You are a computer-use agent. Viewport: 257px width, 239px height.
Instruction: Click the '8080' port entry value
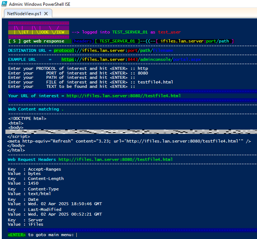pos(143,73)
